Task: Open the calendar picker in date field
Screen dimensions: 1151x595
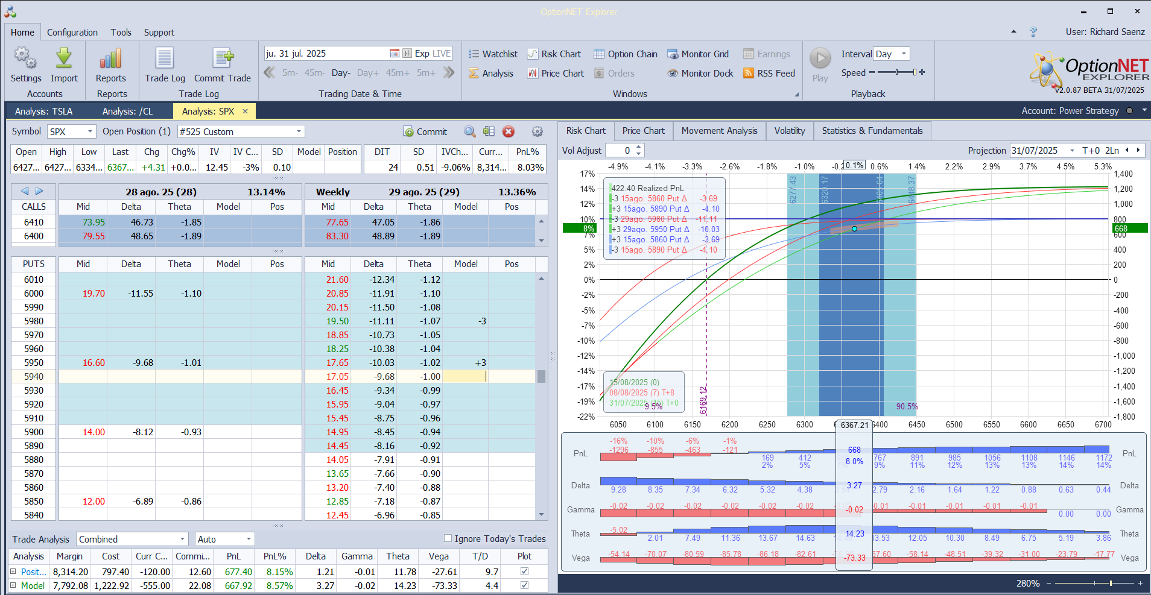Action: (395, 53)
